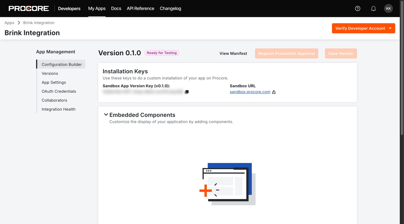Image resolution: width=404 pixels, height=224 pixels.
Task: Click the add-component illustration
Action: click(228, 184)
